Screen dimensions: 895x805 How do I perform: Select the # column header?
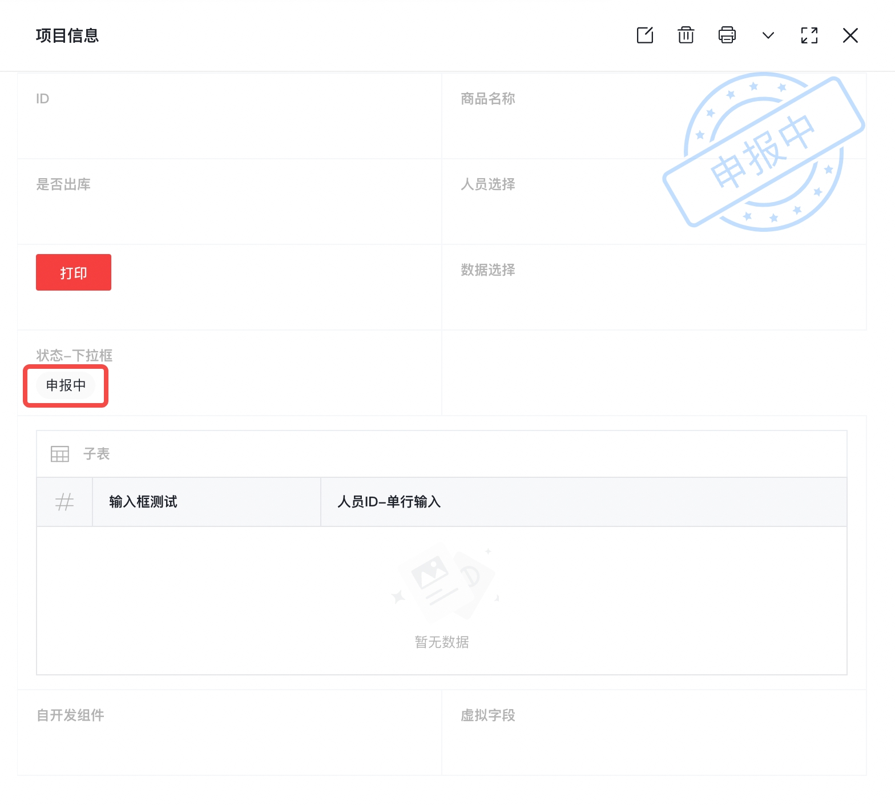coord(64,502)
